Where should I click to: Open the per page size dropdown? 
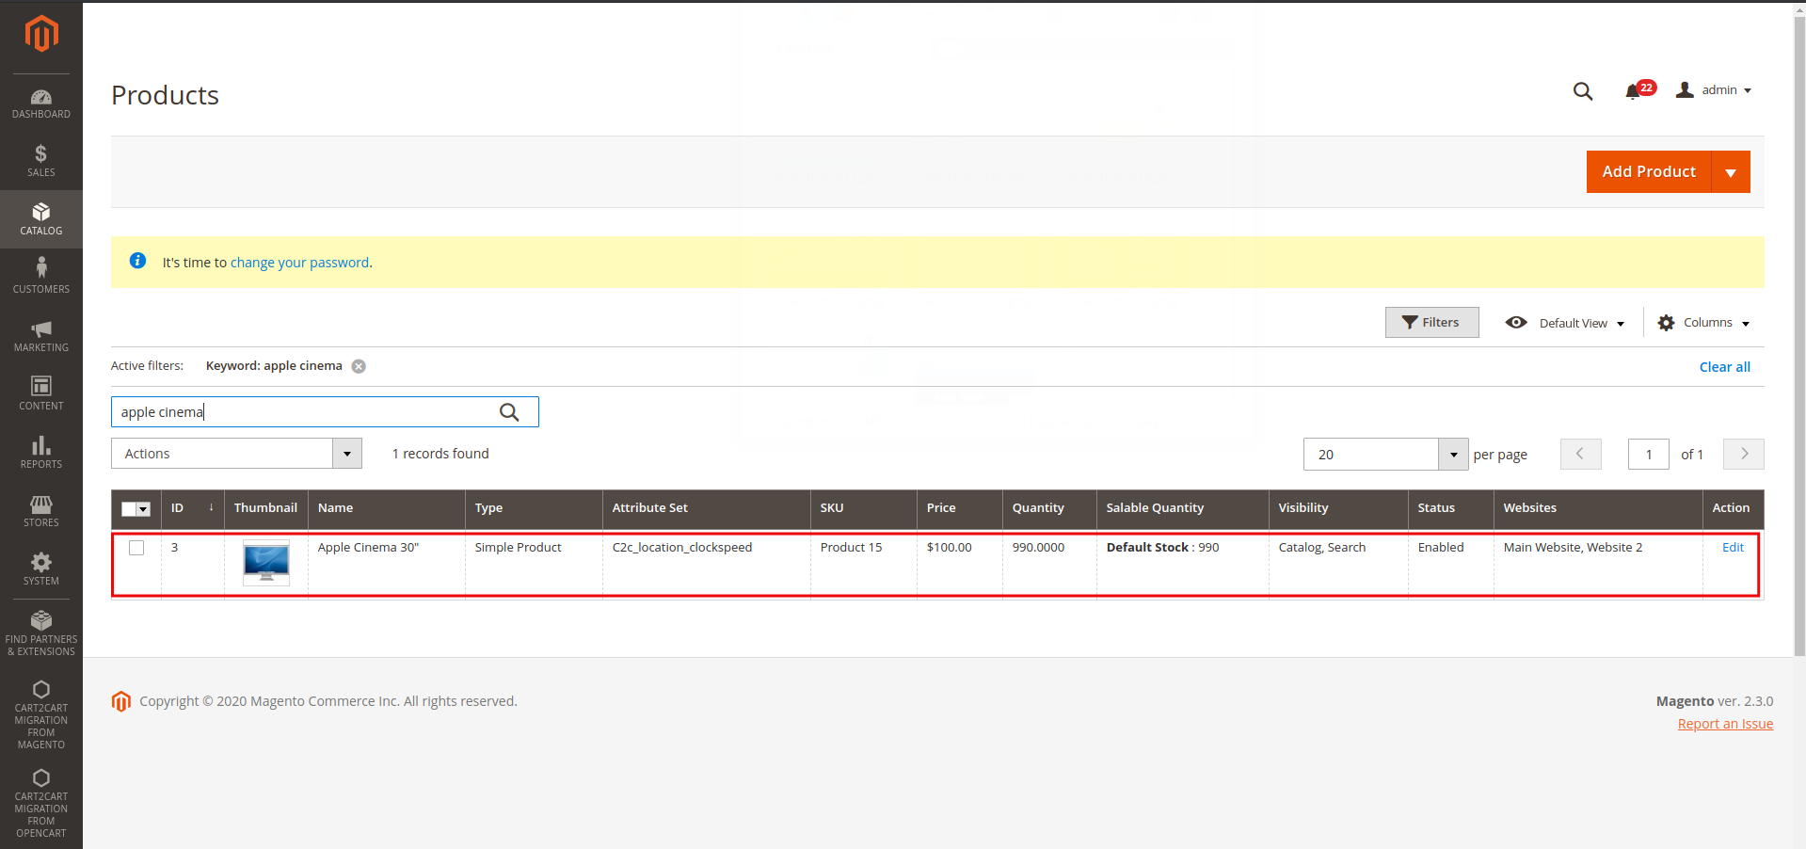tap(1385, 454)
